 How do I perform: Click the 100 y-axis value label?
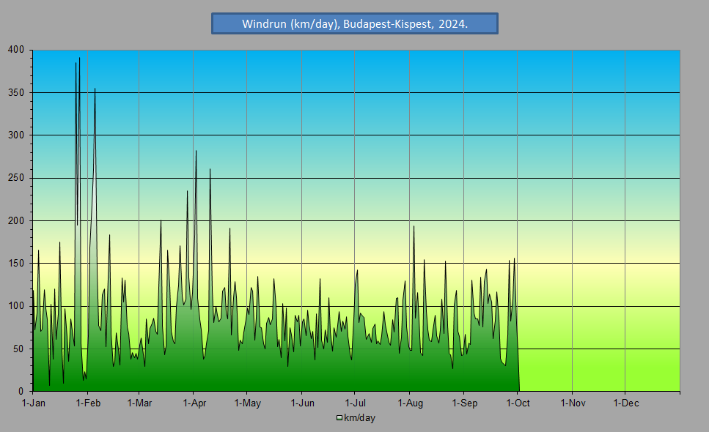pyautogui.click(x=17, y=306)
